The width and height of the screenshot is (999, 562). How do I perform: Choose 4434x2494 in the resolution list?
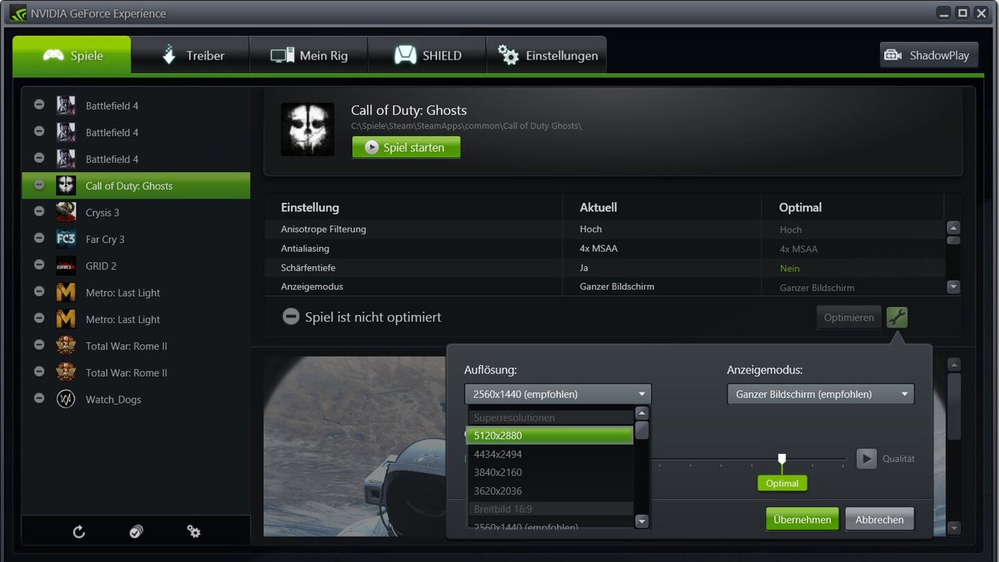pyautogui.click(x=550, y=454)
